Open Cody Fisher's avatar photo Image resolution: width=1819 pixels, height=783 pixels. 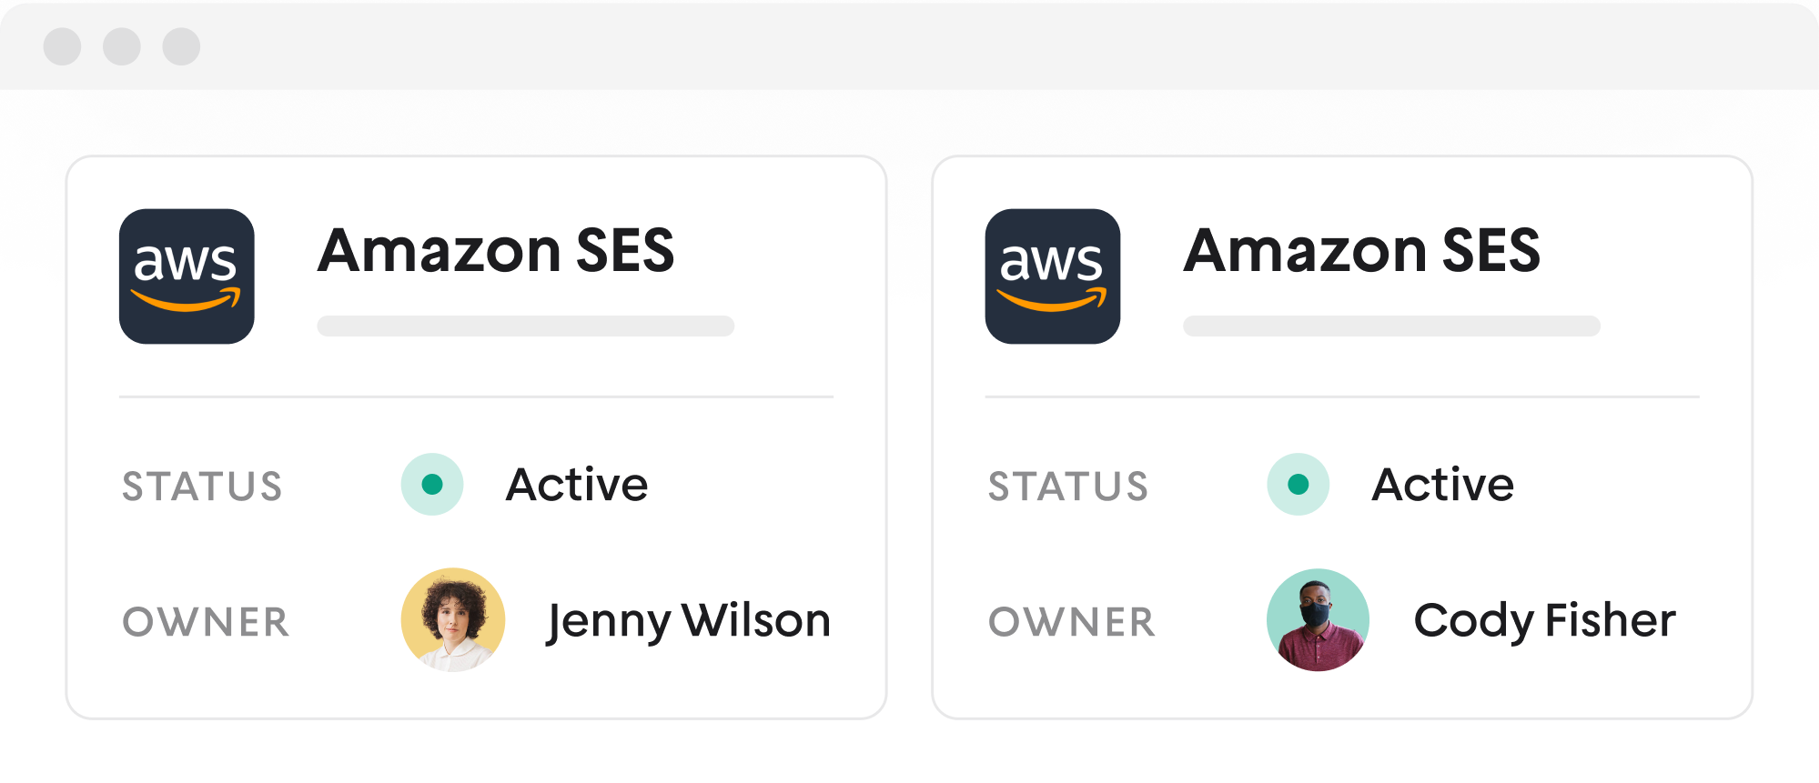[1318, 620]
